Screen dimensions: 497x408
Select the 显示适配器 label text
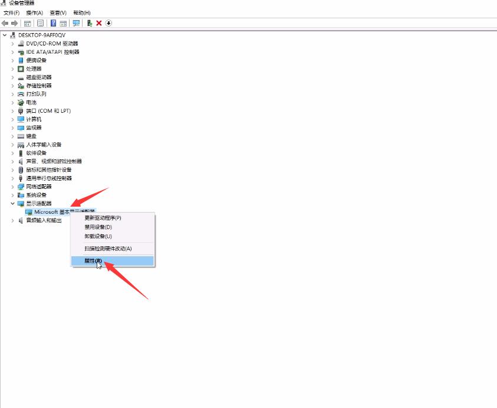point(39,204)
